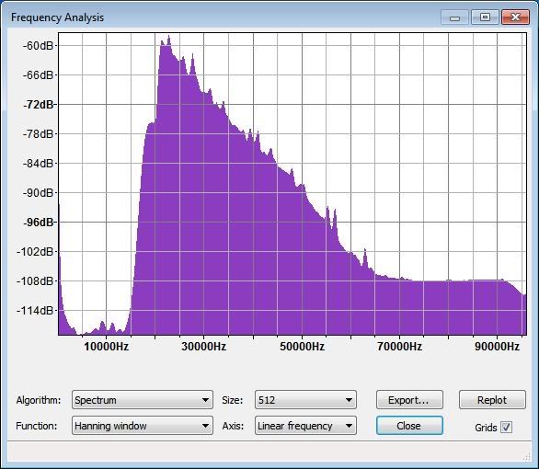Click the Frequency Analysis title bar text

point(57,17)
